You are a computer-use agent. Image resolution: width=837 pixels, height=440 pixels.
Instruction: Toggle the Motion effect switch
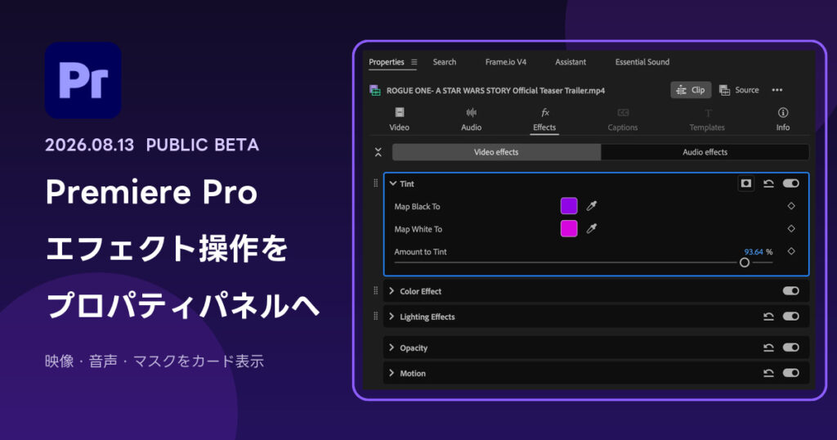(791, 373)
